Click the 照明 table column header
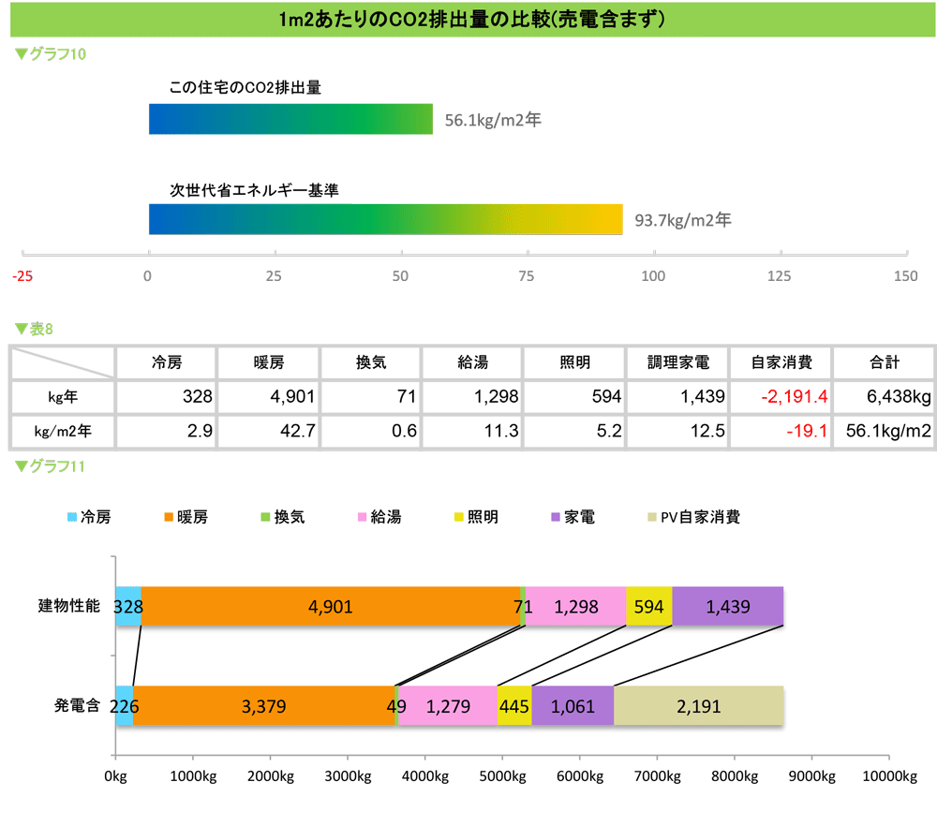 [575, 362]
